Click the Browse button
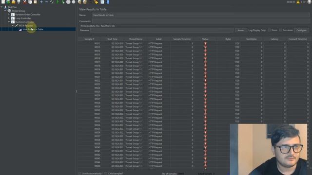The width and height of the screenshot is (312, 175). [241, 30]
